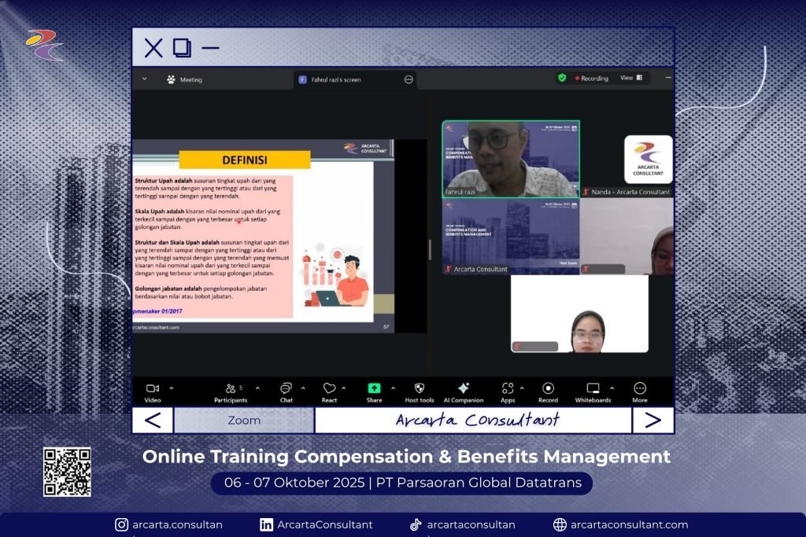Open the Chat panel
The height and width of the screenshot is (537, 806).
click(x=286, y=388)
